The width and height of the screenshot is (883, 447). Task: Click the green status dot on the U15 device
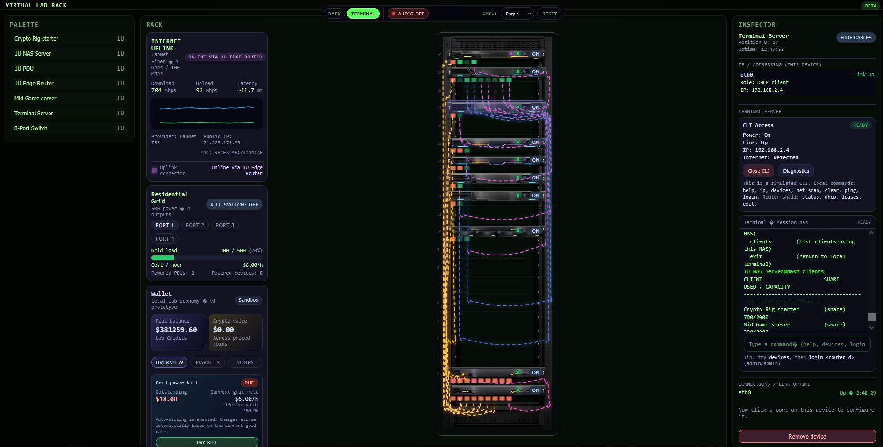(x=518, y=142)
